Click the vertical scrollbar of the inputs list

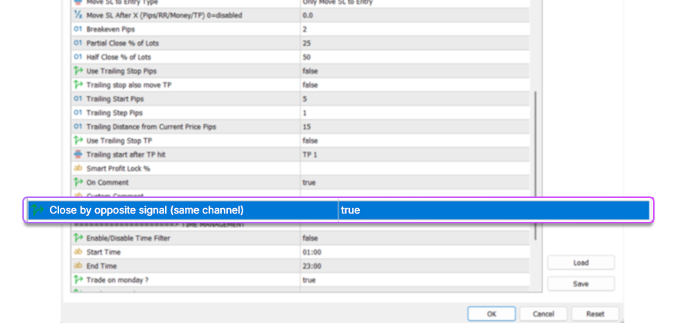click(535, 153)
